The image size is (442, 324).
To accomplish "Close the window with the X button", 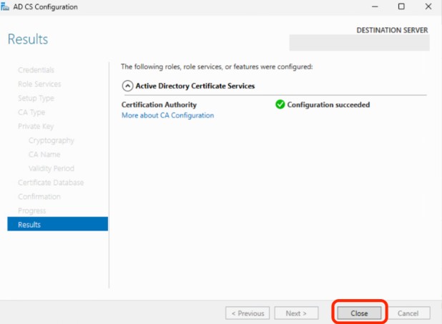I will tap(428, 6).
